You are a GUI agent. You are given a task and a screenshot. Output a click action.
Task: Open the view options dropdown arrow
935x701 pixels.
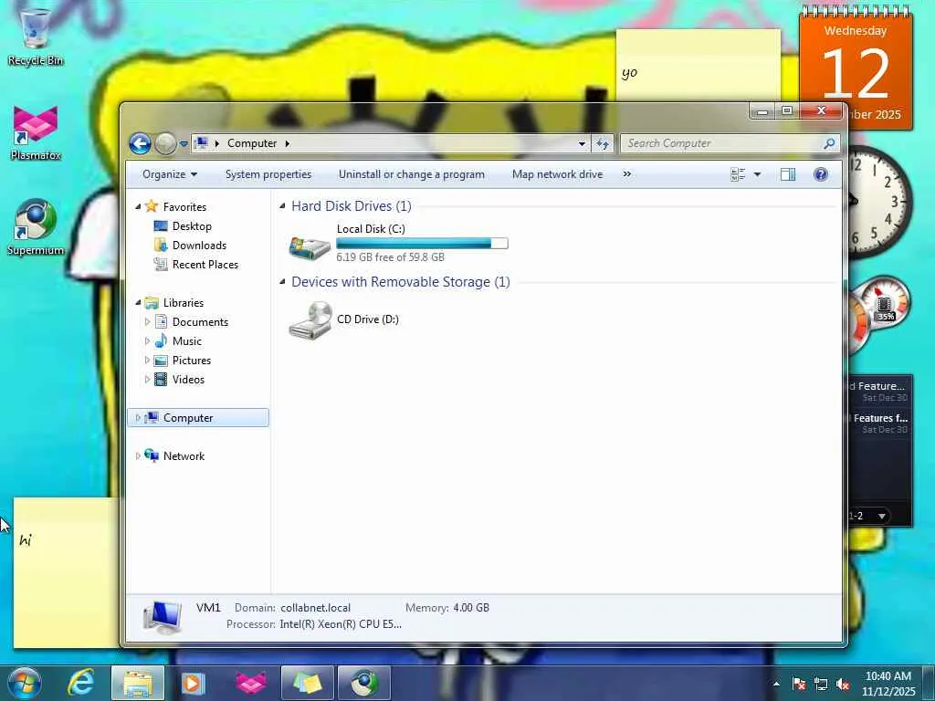click(757, 174)
